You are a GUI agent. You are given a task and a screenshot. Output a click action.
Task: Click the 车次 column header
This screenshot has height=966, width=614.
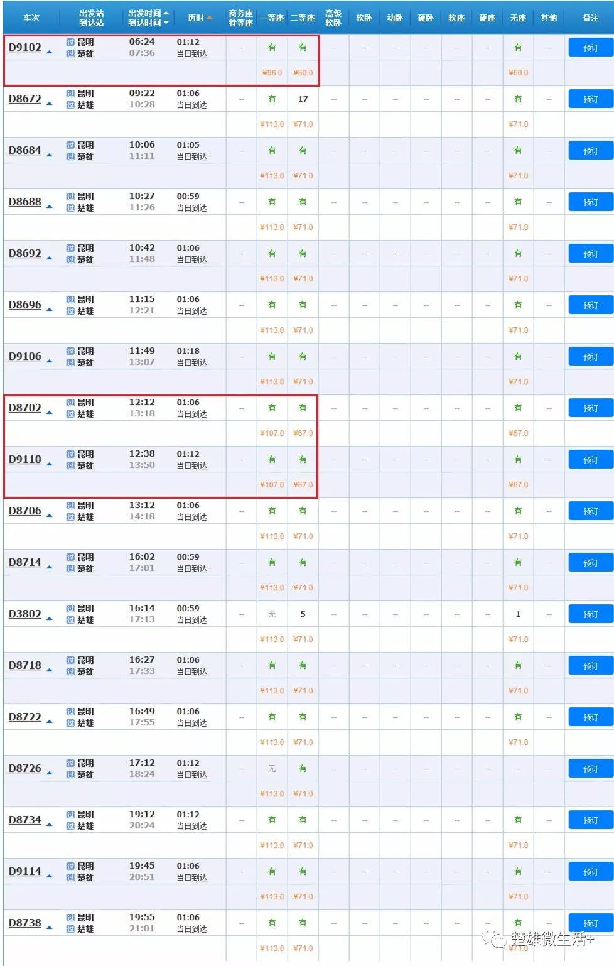point(31,18)
